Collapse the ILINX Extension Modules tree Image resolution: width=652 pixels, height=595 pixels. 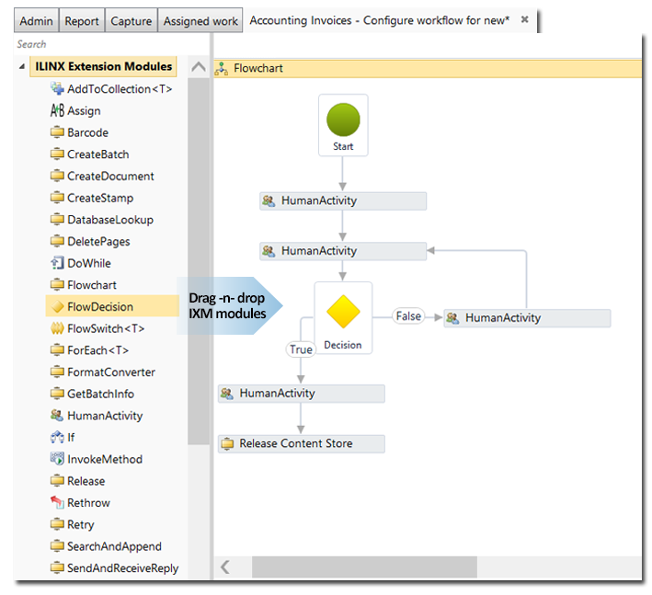point(23,67)
